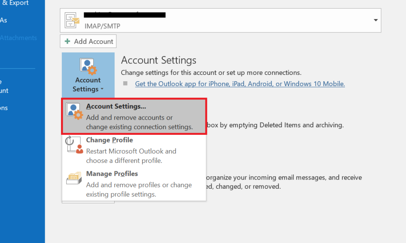Select Save As in the left sidebar
Viewport: 406px width, 243px height.
coord(4,20)
